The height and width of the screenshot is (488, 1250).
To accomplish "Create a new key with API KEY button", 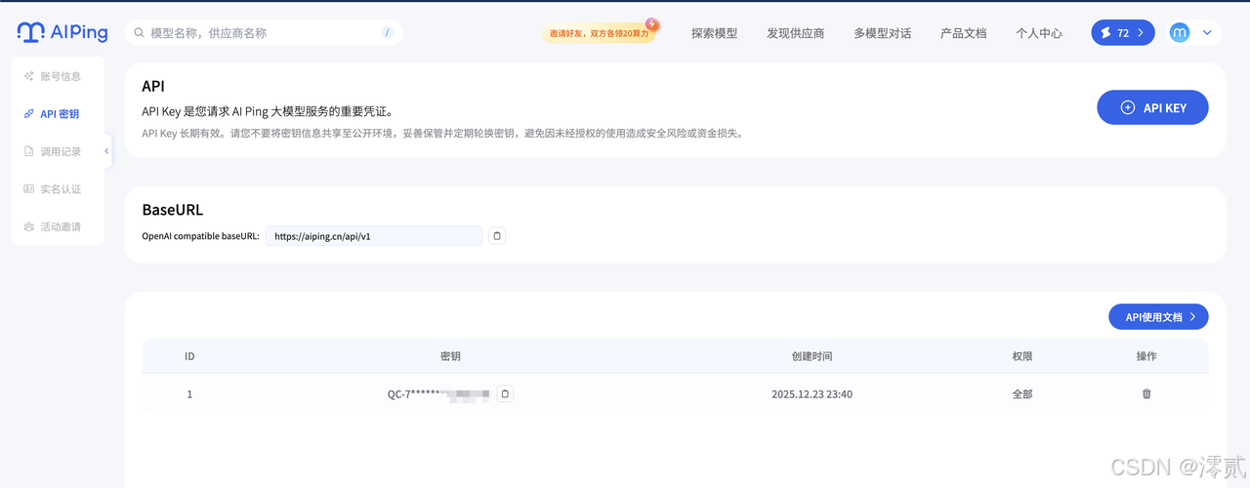I will coord(1152,107).
